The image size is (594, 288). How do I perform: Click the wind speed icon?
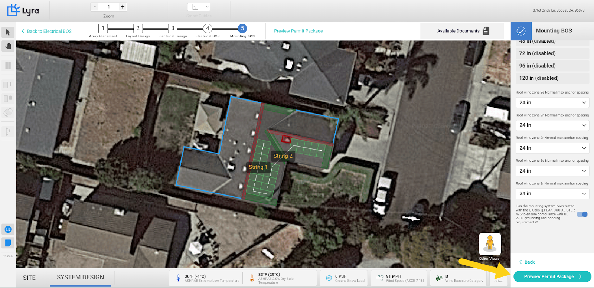pos(380,278)
